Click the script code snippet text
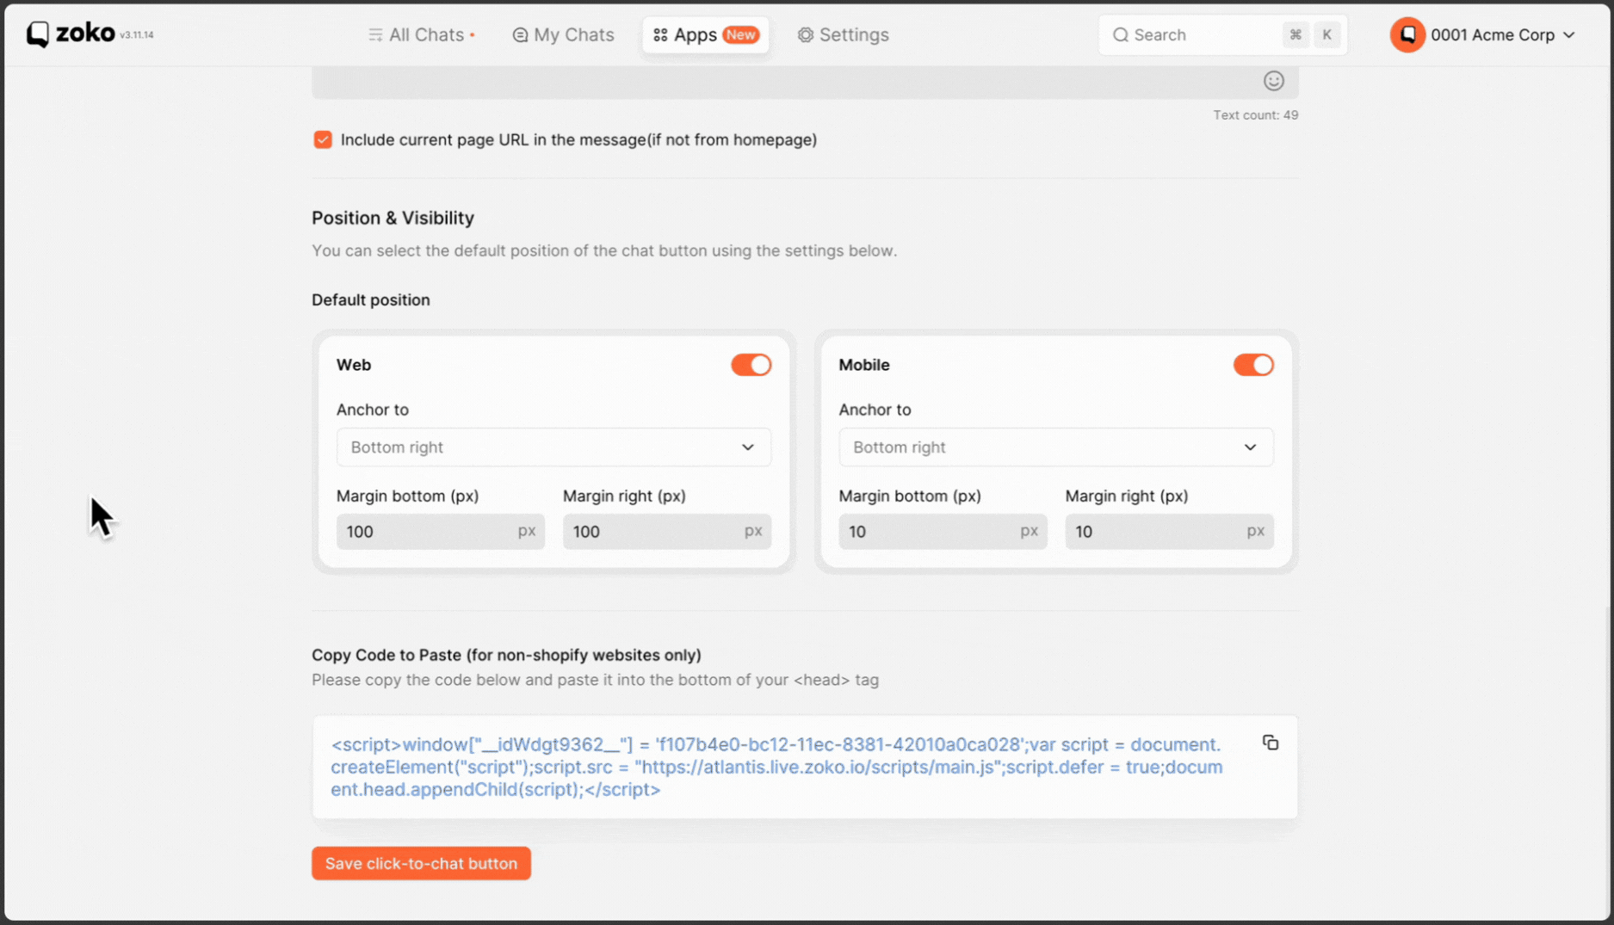This screenshot has width=1614, height=925. (776, 767)
